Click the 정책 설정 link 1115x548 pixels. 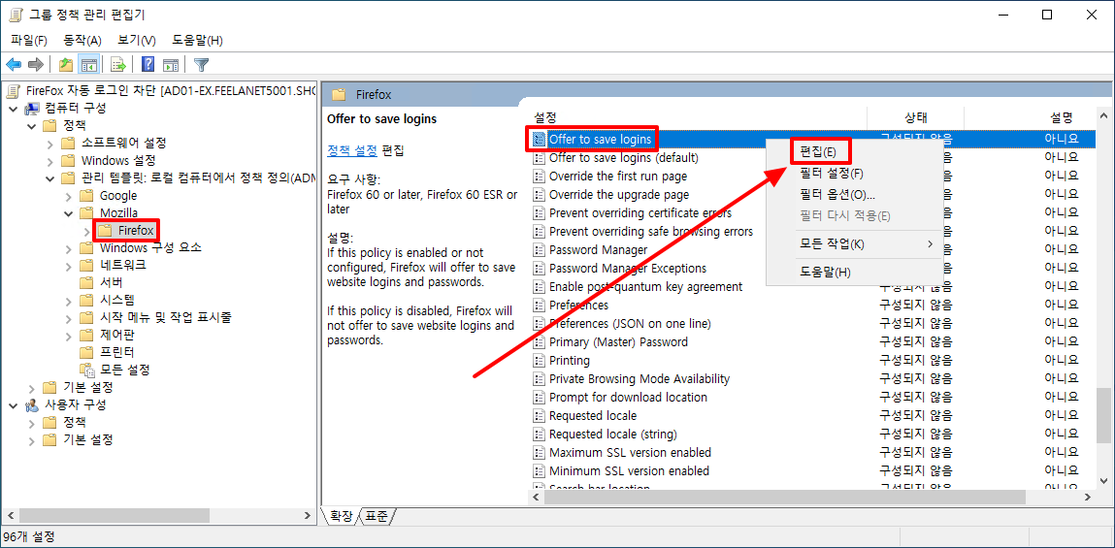(x=352, y=150)
